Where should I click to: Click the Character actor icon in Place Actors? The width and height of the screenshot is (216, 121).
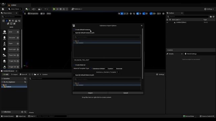point(4,38)
